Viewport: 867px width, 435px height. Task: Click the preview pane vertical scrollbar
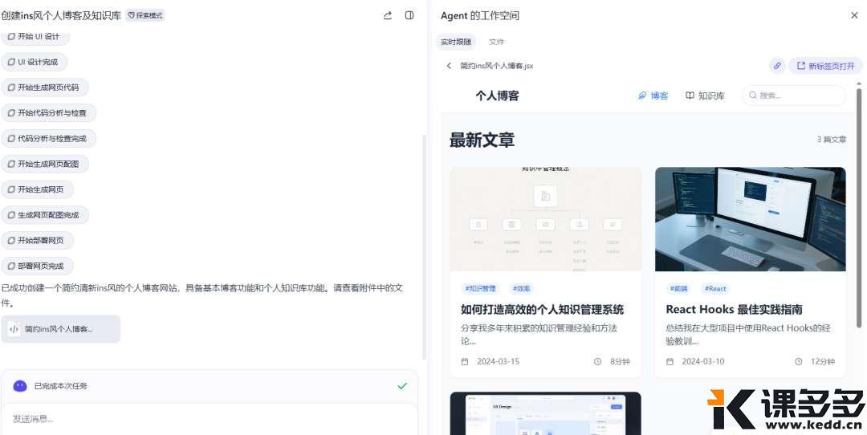click(859, 207)
